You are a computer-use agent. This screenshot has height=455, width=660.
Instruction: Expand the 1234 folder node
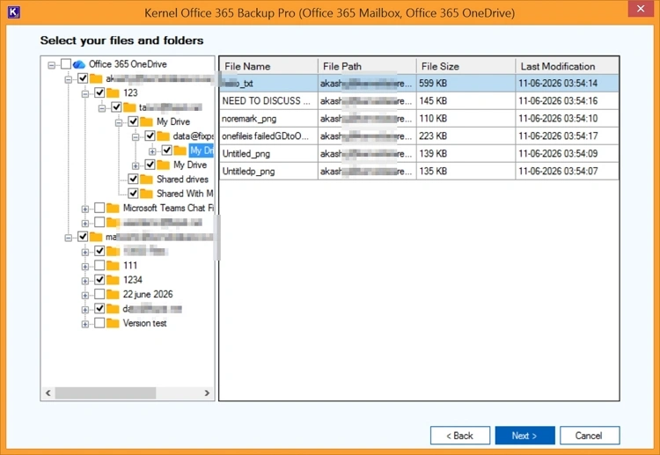pos(85,281)
